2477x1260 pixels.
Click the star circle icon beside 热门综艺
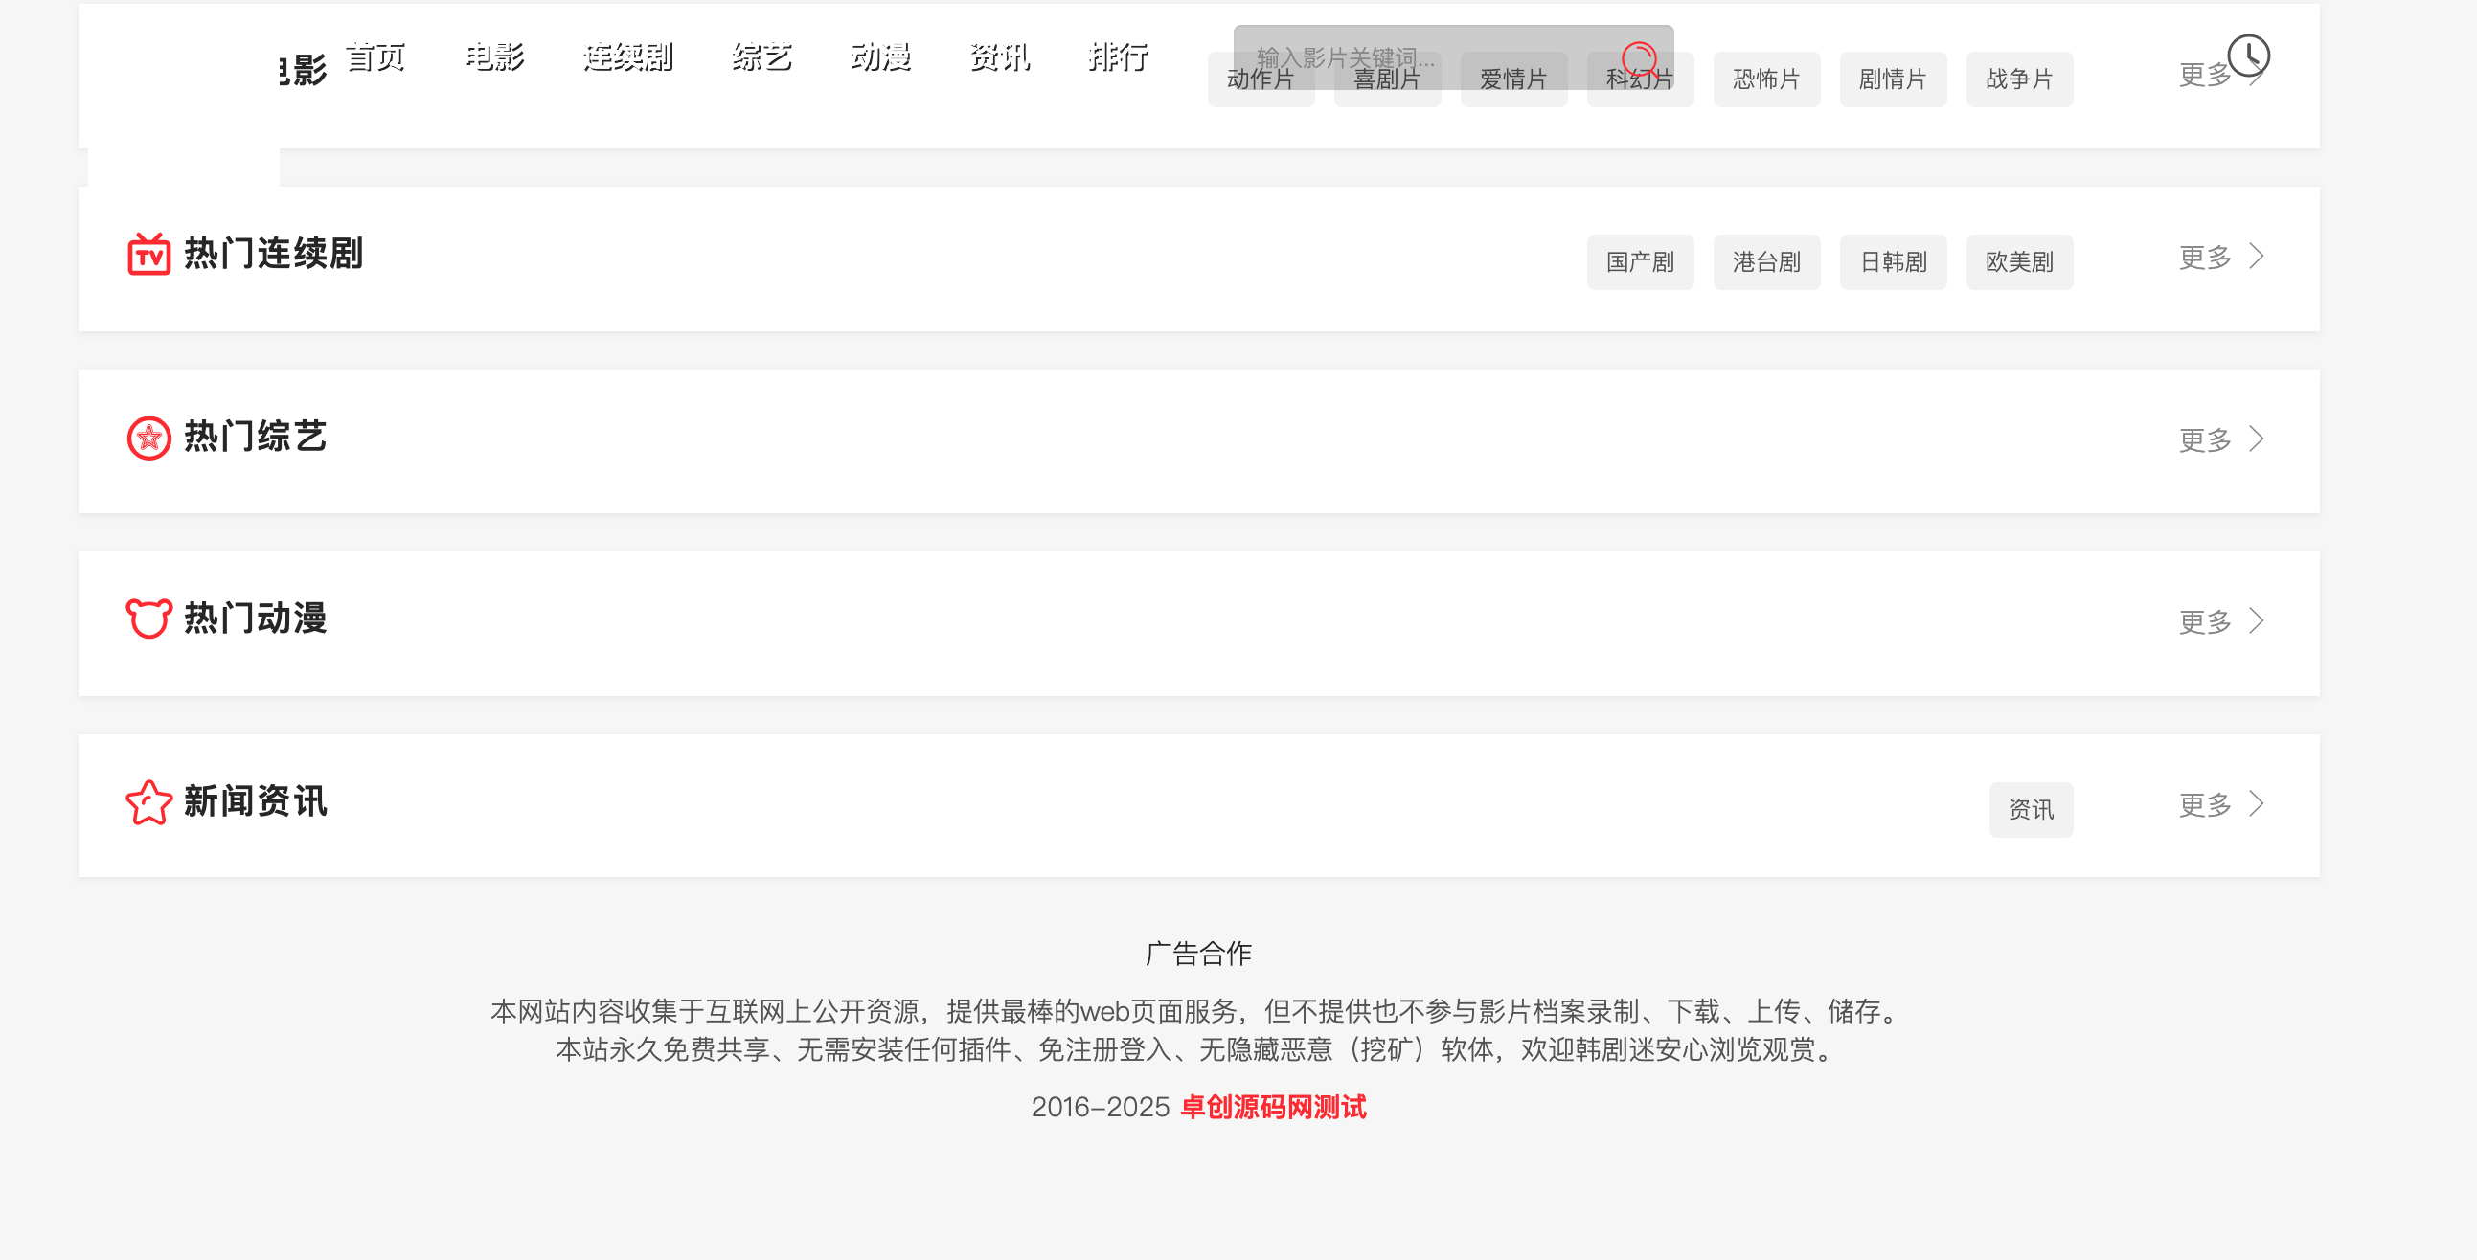click(149, 439)
